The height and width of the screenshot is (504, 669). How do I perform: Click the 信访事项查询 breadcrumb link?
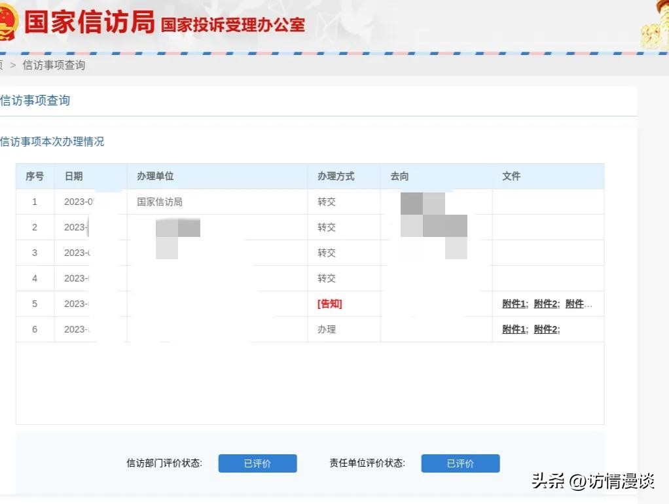point(54,65)
